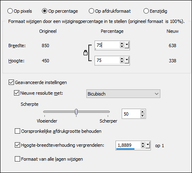This screenshot has height=173, width=192.
Task: Click the aspect ratio lock icon
Action: pos(86,53)
